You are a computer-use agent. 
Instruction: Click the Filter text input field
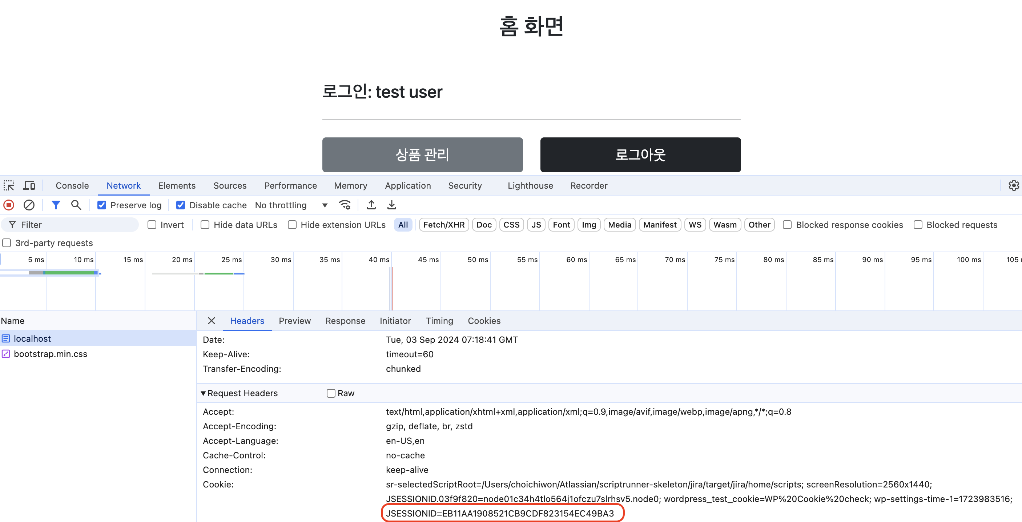[x=75, y=225]
